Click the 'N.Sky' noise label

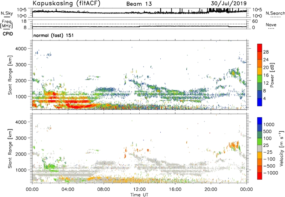click(x=7, y=13)
